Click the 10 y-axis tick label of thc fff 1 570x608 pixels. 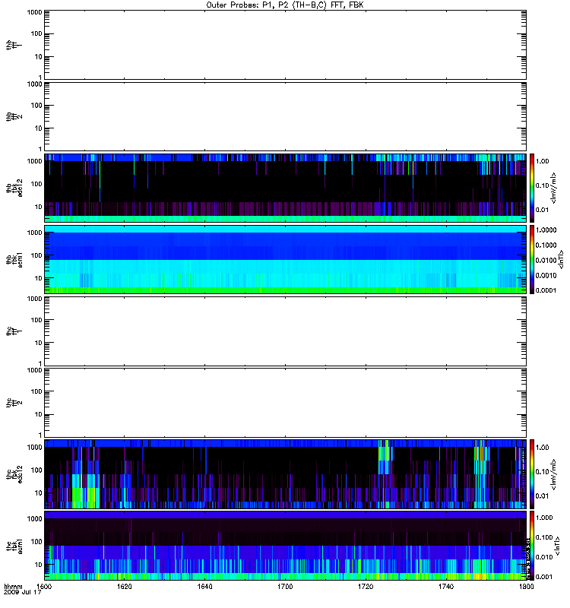39,344
